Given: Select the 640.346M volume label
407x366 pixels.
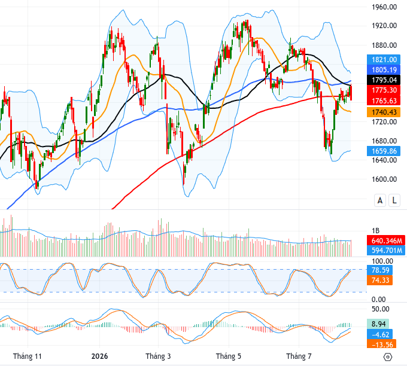Looking at the screenshot, I should pyautogui.click(x=386, y=240).
